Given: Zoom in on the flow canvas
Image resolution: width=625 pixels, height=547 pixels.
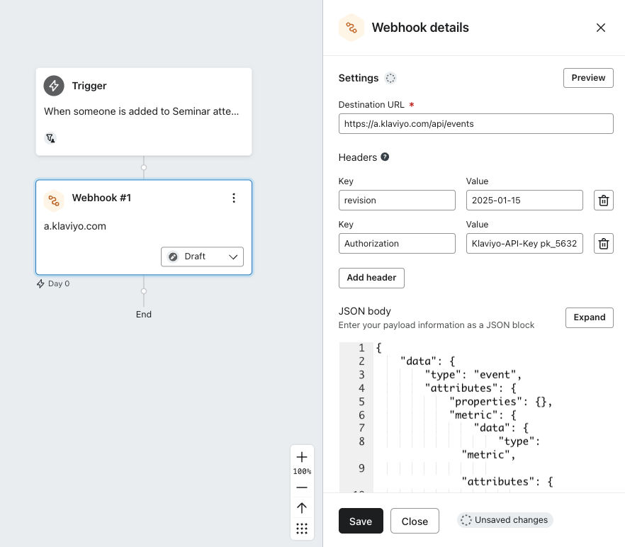Looking at the screenshot, I should [302, 457].
